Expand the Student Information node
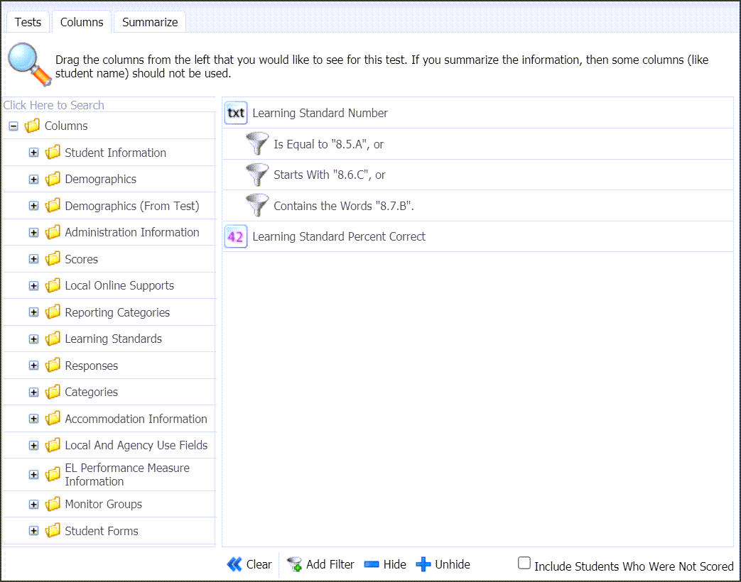 coord(33,153)
